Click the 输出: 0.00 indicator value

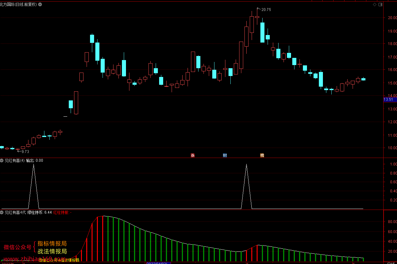coord(35,160)
